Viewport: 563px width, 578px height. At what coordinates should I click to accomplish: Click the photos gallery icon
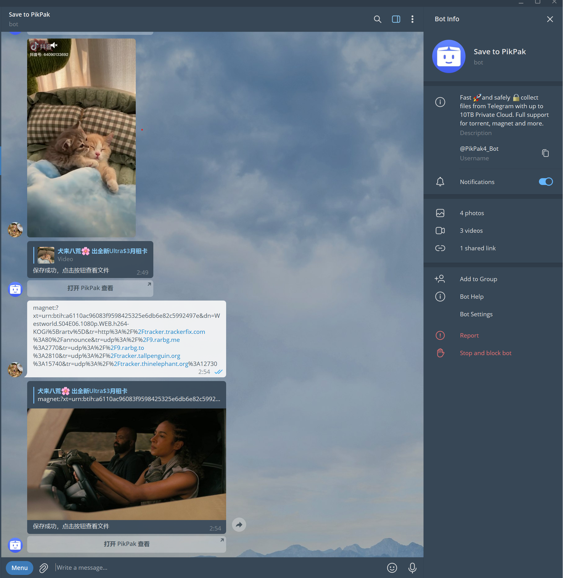[x=440, y=213]
